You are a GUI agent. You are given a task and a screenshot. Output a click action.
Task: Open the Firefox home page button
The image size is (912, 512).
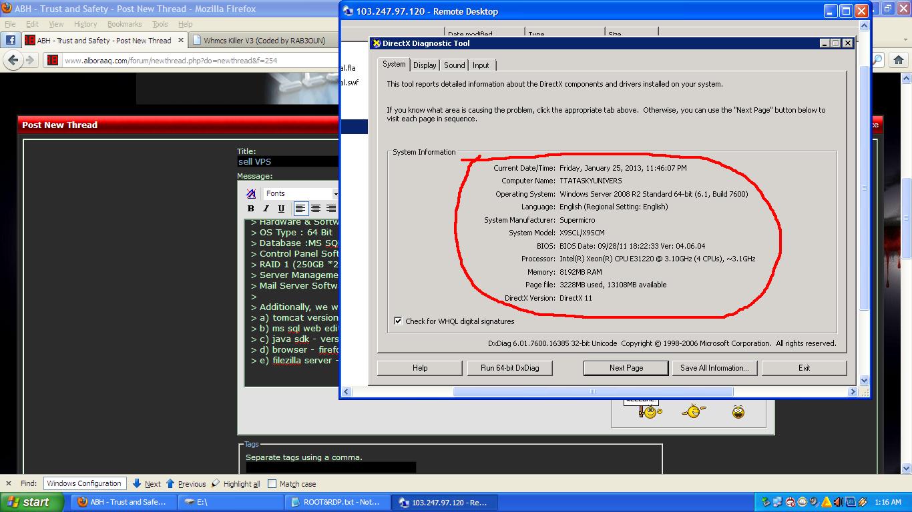(899, 60)
